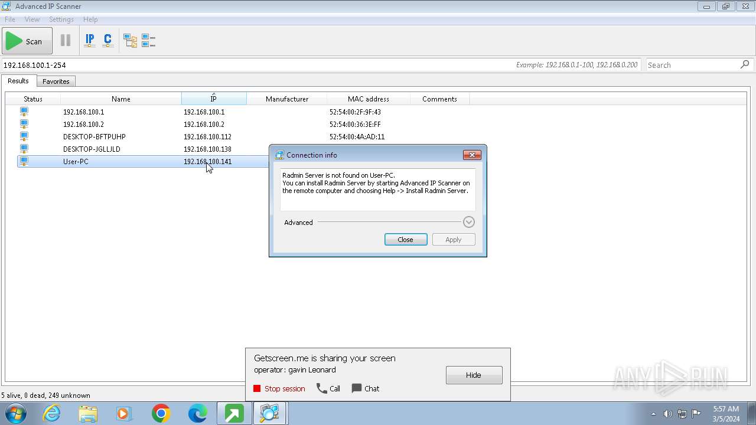Image resolution: width=756 pixels, height=425 pixels.
Task: Click the network icon in system tray
Action: 682,414
